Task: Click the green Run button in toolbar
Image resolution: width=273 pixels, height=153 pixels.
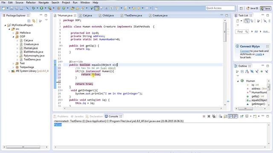Action: point(41,8)
